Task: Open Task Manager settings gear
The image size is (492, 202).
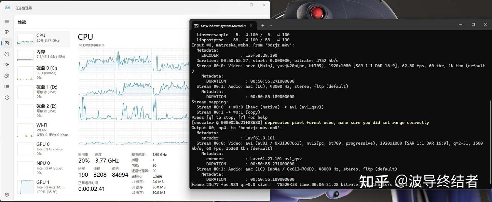Action: click(6, 194)
